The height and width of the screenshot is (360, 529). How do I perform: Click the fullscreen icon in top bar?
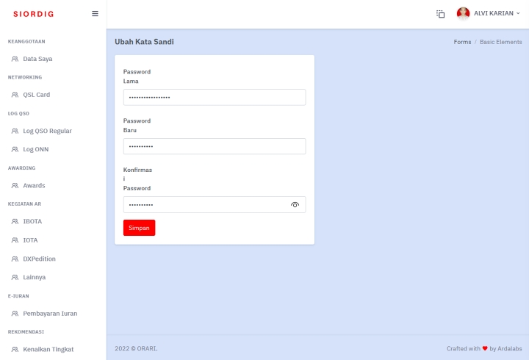pyautogui.click(x=441, y=14)
